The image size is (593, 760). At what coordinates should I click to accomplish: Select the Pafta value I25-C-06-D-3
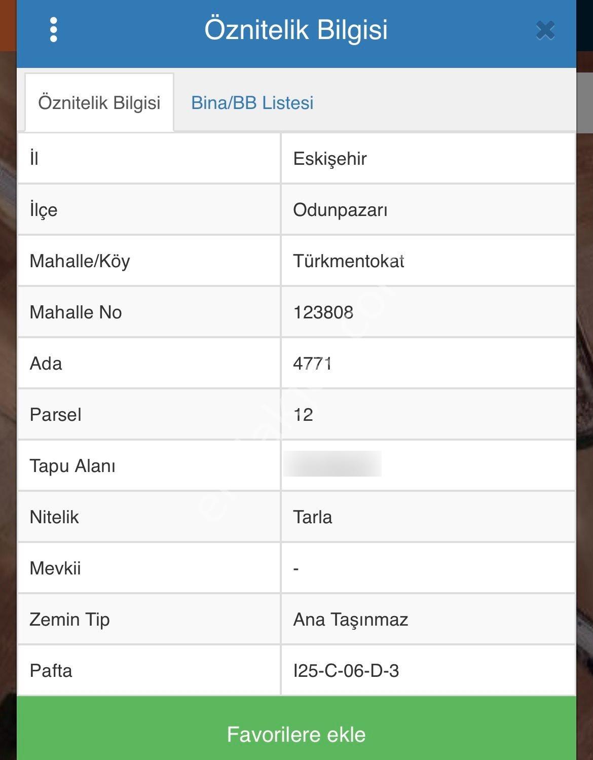click(346, 671)
